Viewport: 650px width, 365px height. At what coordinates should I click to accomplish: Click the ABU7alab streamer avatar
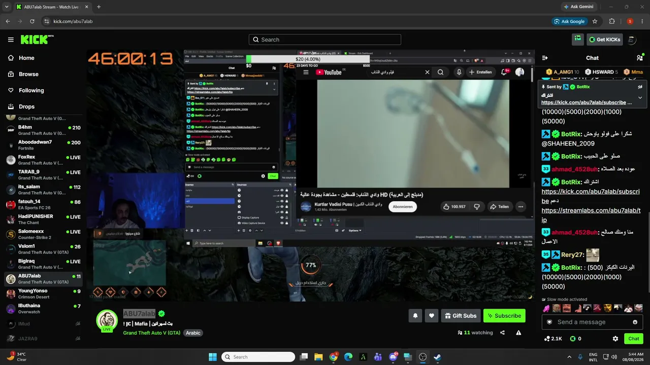click(107, 320)
